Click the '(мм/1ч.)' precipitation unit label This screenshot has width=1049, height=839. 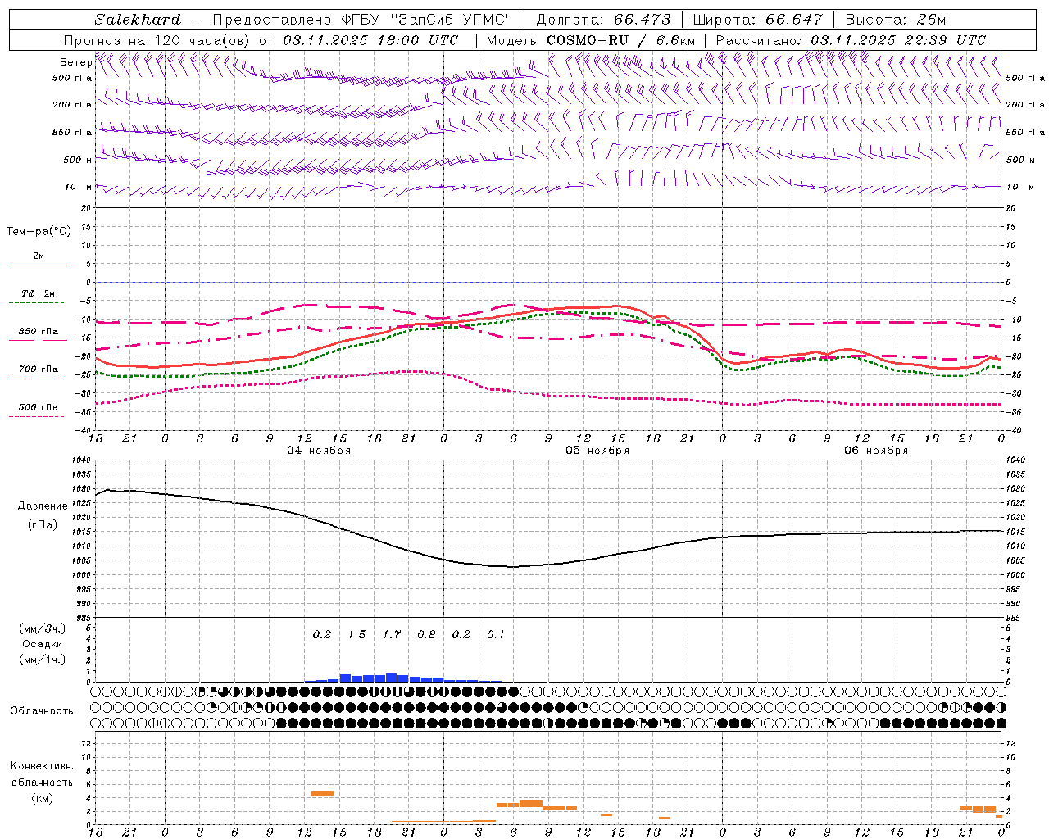coord(43,660)
